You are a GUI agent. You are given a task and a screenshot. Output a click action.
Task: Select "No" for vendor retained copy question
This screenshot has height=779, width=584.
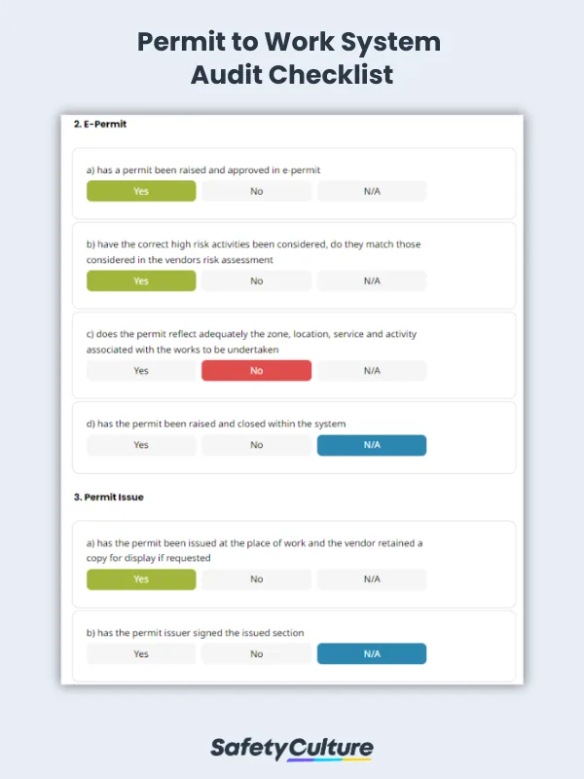click(x=256, y=578)
